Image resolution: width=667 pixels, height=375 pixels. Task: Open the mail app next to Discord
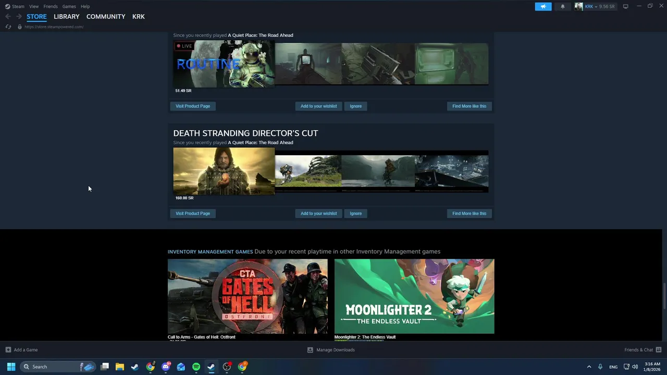pyautogui.click(x=181, y=367)
